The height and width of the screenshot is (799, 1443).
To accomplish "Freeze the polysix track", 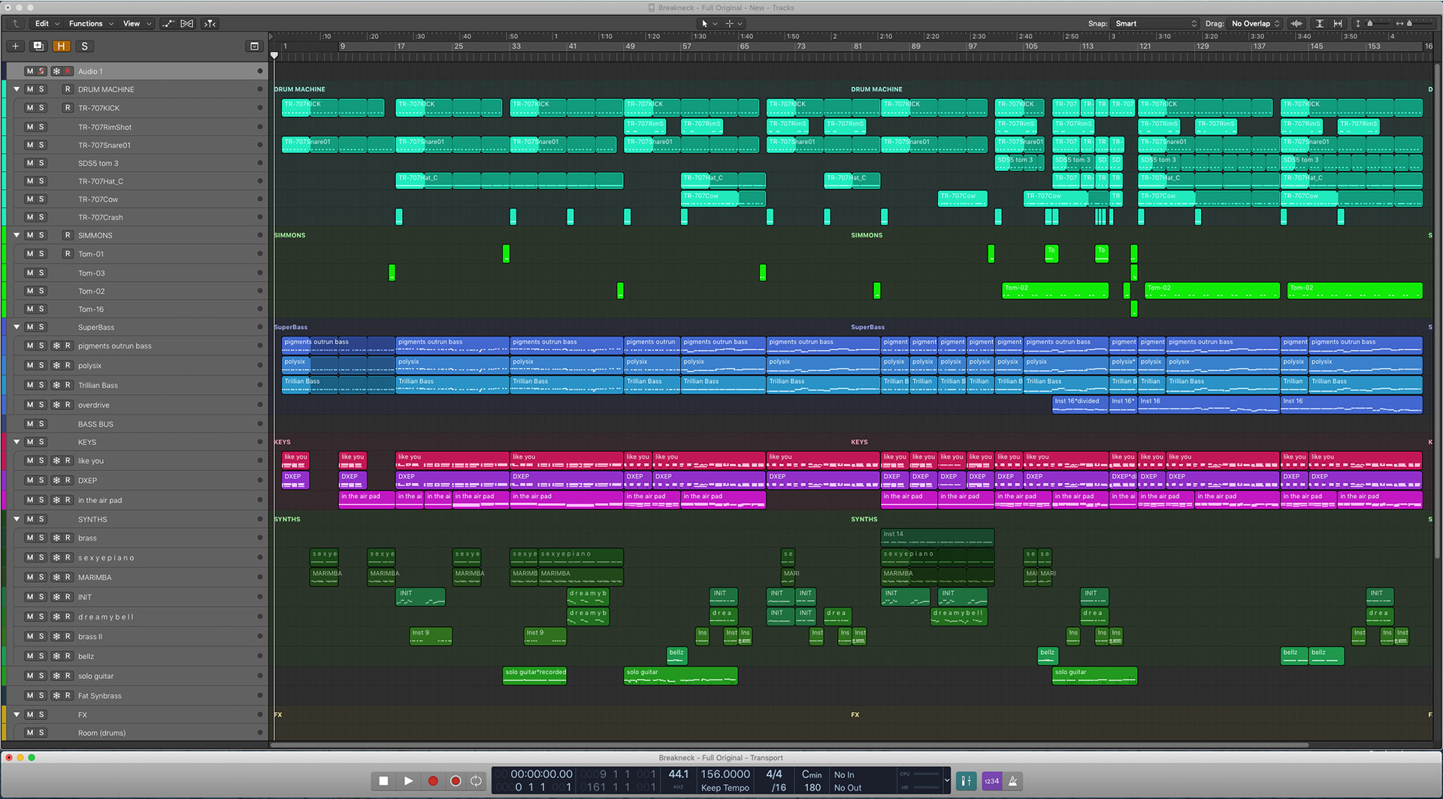I will coord(56,366).
